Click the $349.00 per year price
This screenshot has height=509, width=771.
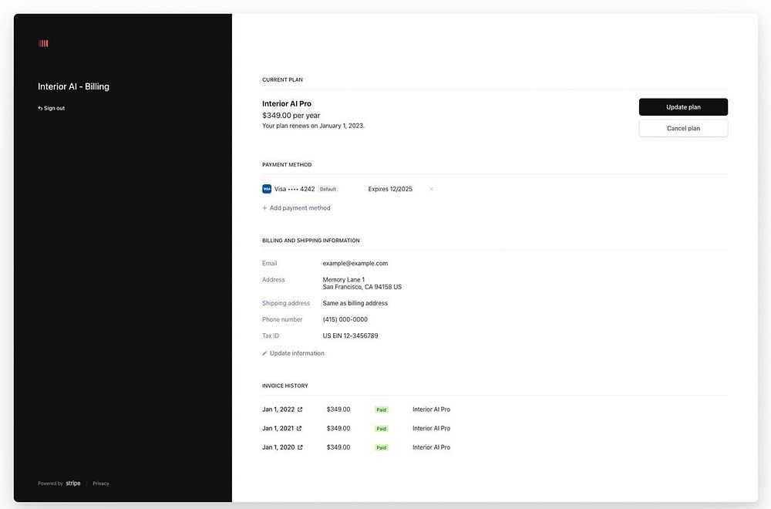(291, 115)
